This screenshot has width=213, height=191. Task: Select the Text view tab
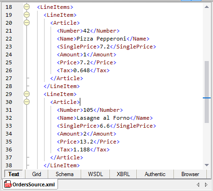click(x=13, y=174)
